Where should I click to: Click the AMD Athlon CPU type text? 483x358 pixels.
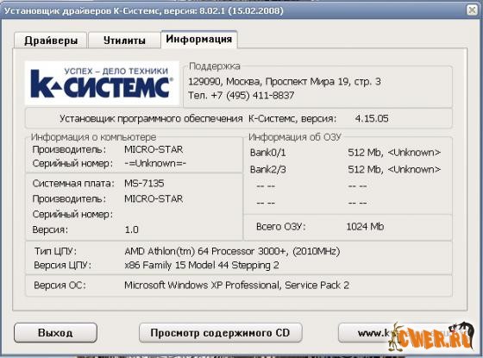coord(232,251)
